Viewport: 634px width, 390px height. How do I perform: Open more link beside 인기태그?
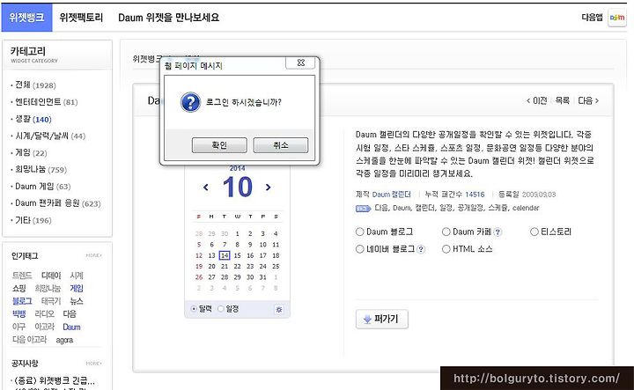tap(93, 255)
